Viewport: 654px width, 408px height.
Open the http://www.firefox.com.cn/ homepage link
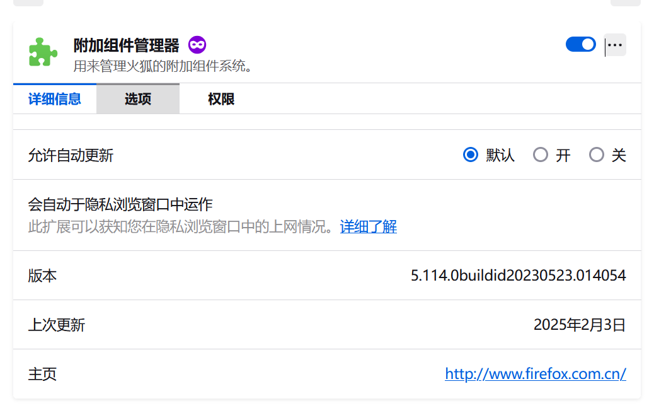[x=536, y=374]
